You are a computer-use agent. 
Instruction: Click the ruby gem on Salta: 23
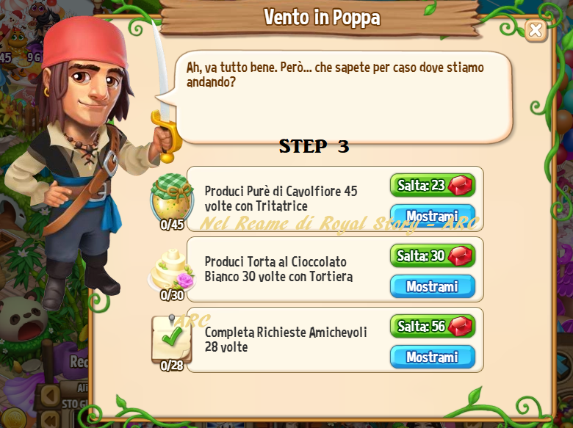(x=460, y=185)
